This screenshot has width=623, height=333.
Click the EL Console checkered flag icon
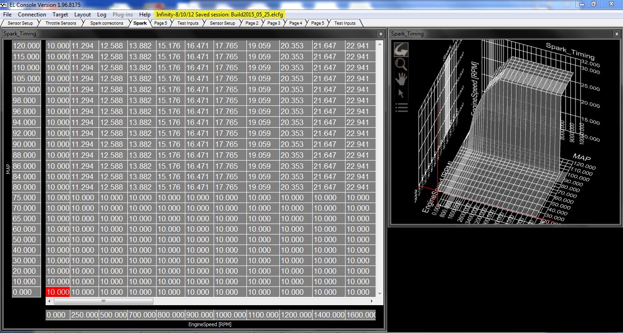tap(5, 4)
